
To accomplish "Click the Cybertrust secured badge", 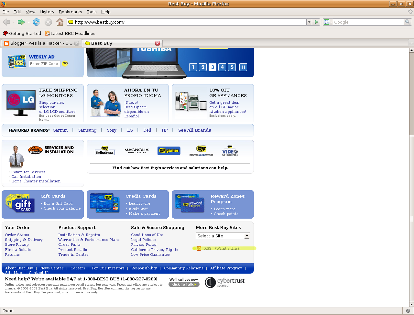I will 225,282.
